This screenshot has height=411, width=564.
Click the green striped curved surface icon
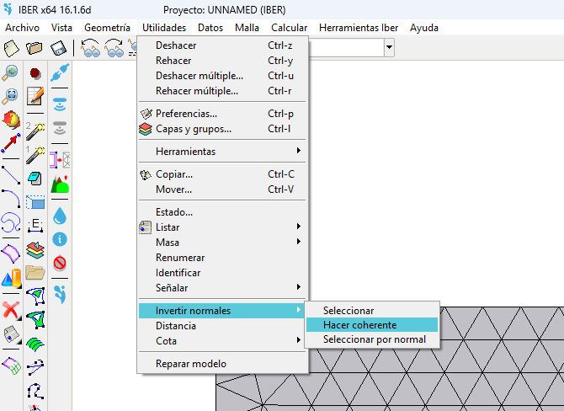coord(35,344)
